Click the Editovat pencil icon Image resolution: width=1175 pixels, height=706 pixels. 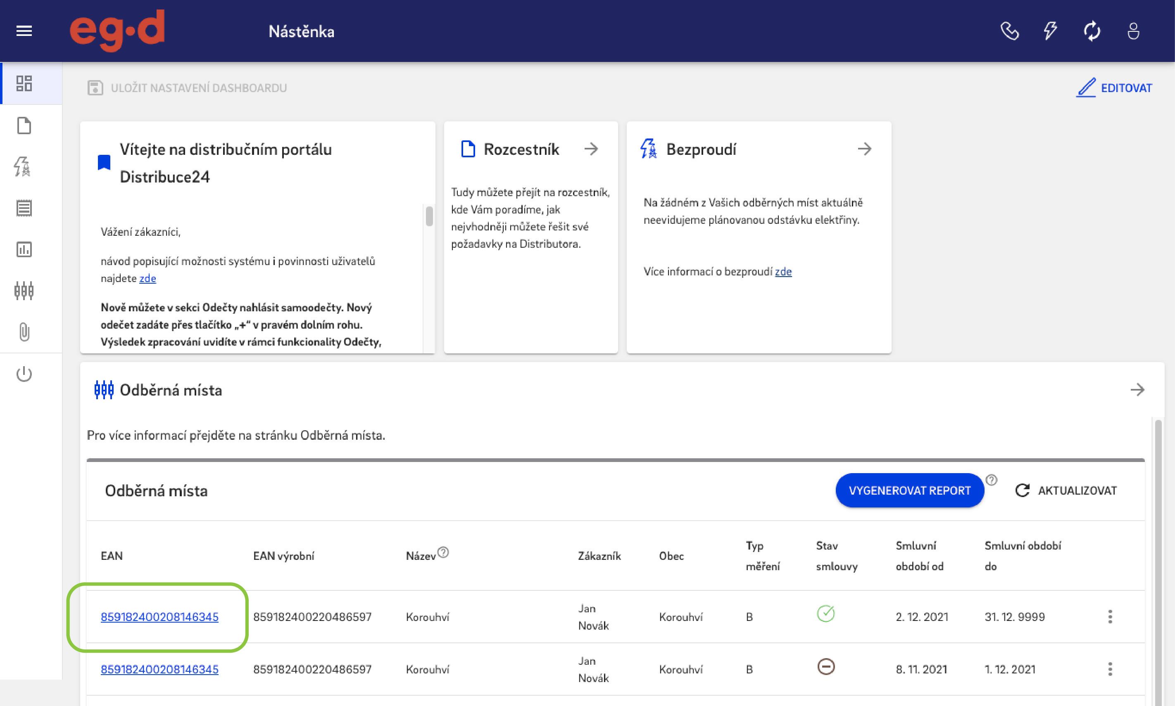[x=1086, y=88]
